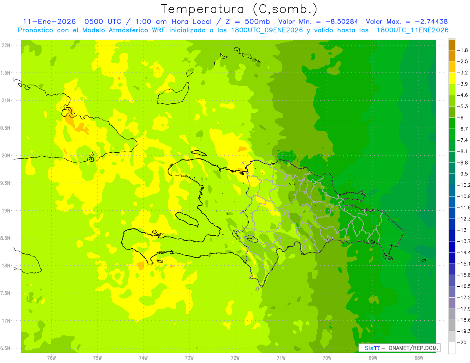Click the 'Valor Min. = -8.50284' text
470x363 pixels.
(318, 22)
